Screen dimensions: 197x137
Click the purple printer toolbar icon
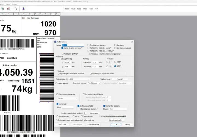pos(24,9)
